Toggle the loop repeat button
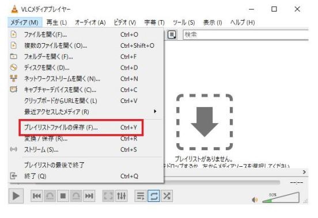The width and height of the screenshot is (318, 218). coord(154,196)
